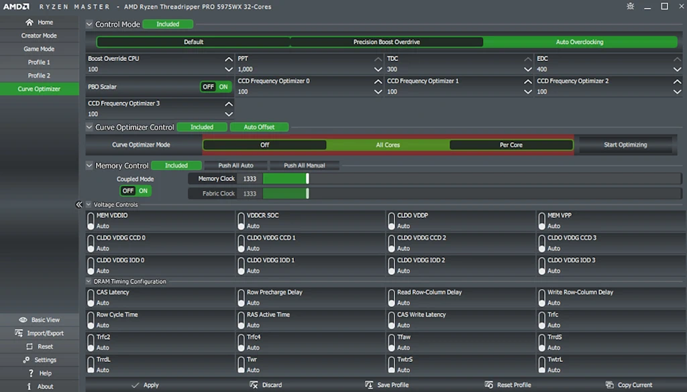687x392 pixels.
Task: Click Included button beside Memory Control
Action: pyautogui.click(x=176, y=166)
